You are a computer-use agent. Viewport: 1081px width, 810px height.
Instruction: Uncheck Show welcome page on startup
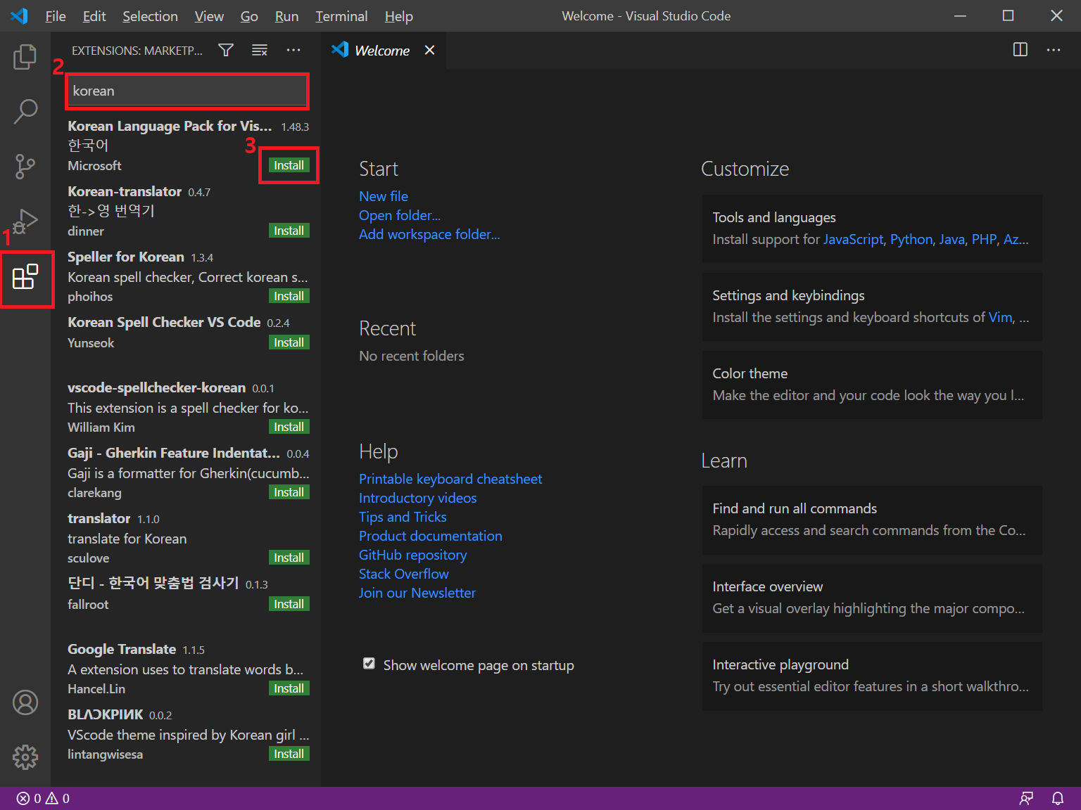[x=369, y=664]
